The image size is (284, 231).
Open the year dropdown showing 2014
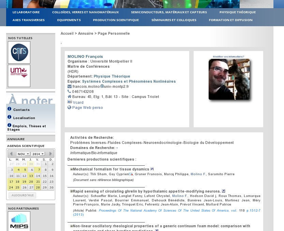point(39,154)
